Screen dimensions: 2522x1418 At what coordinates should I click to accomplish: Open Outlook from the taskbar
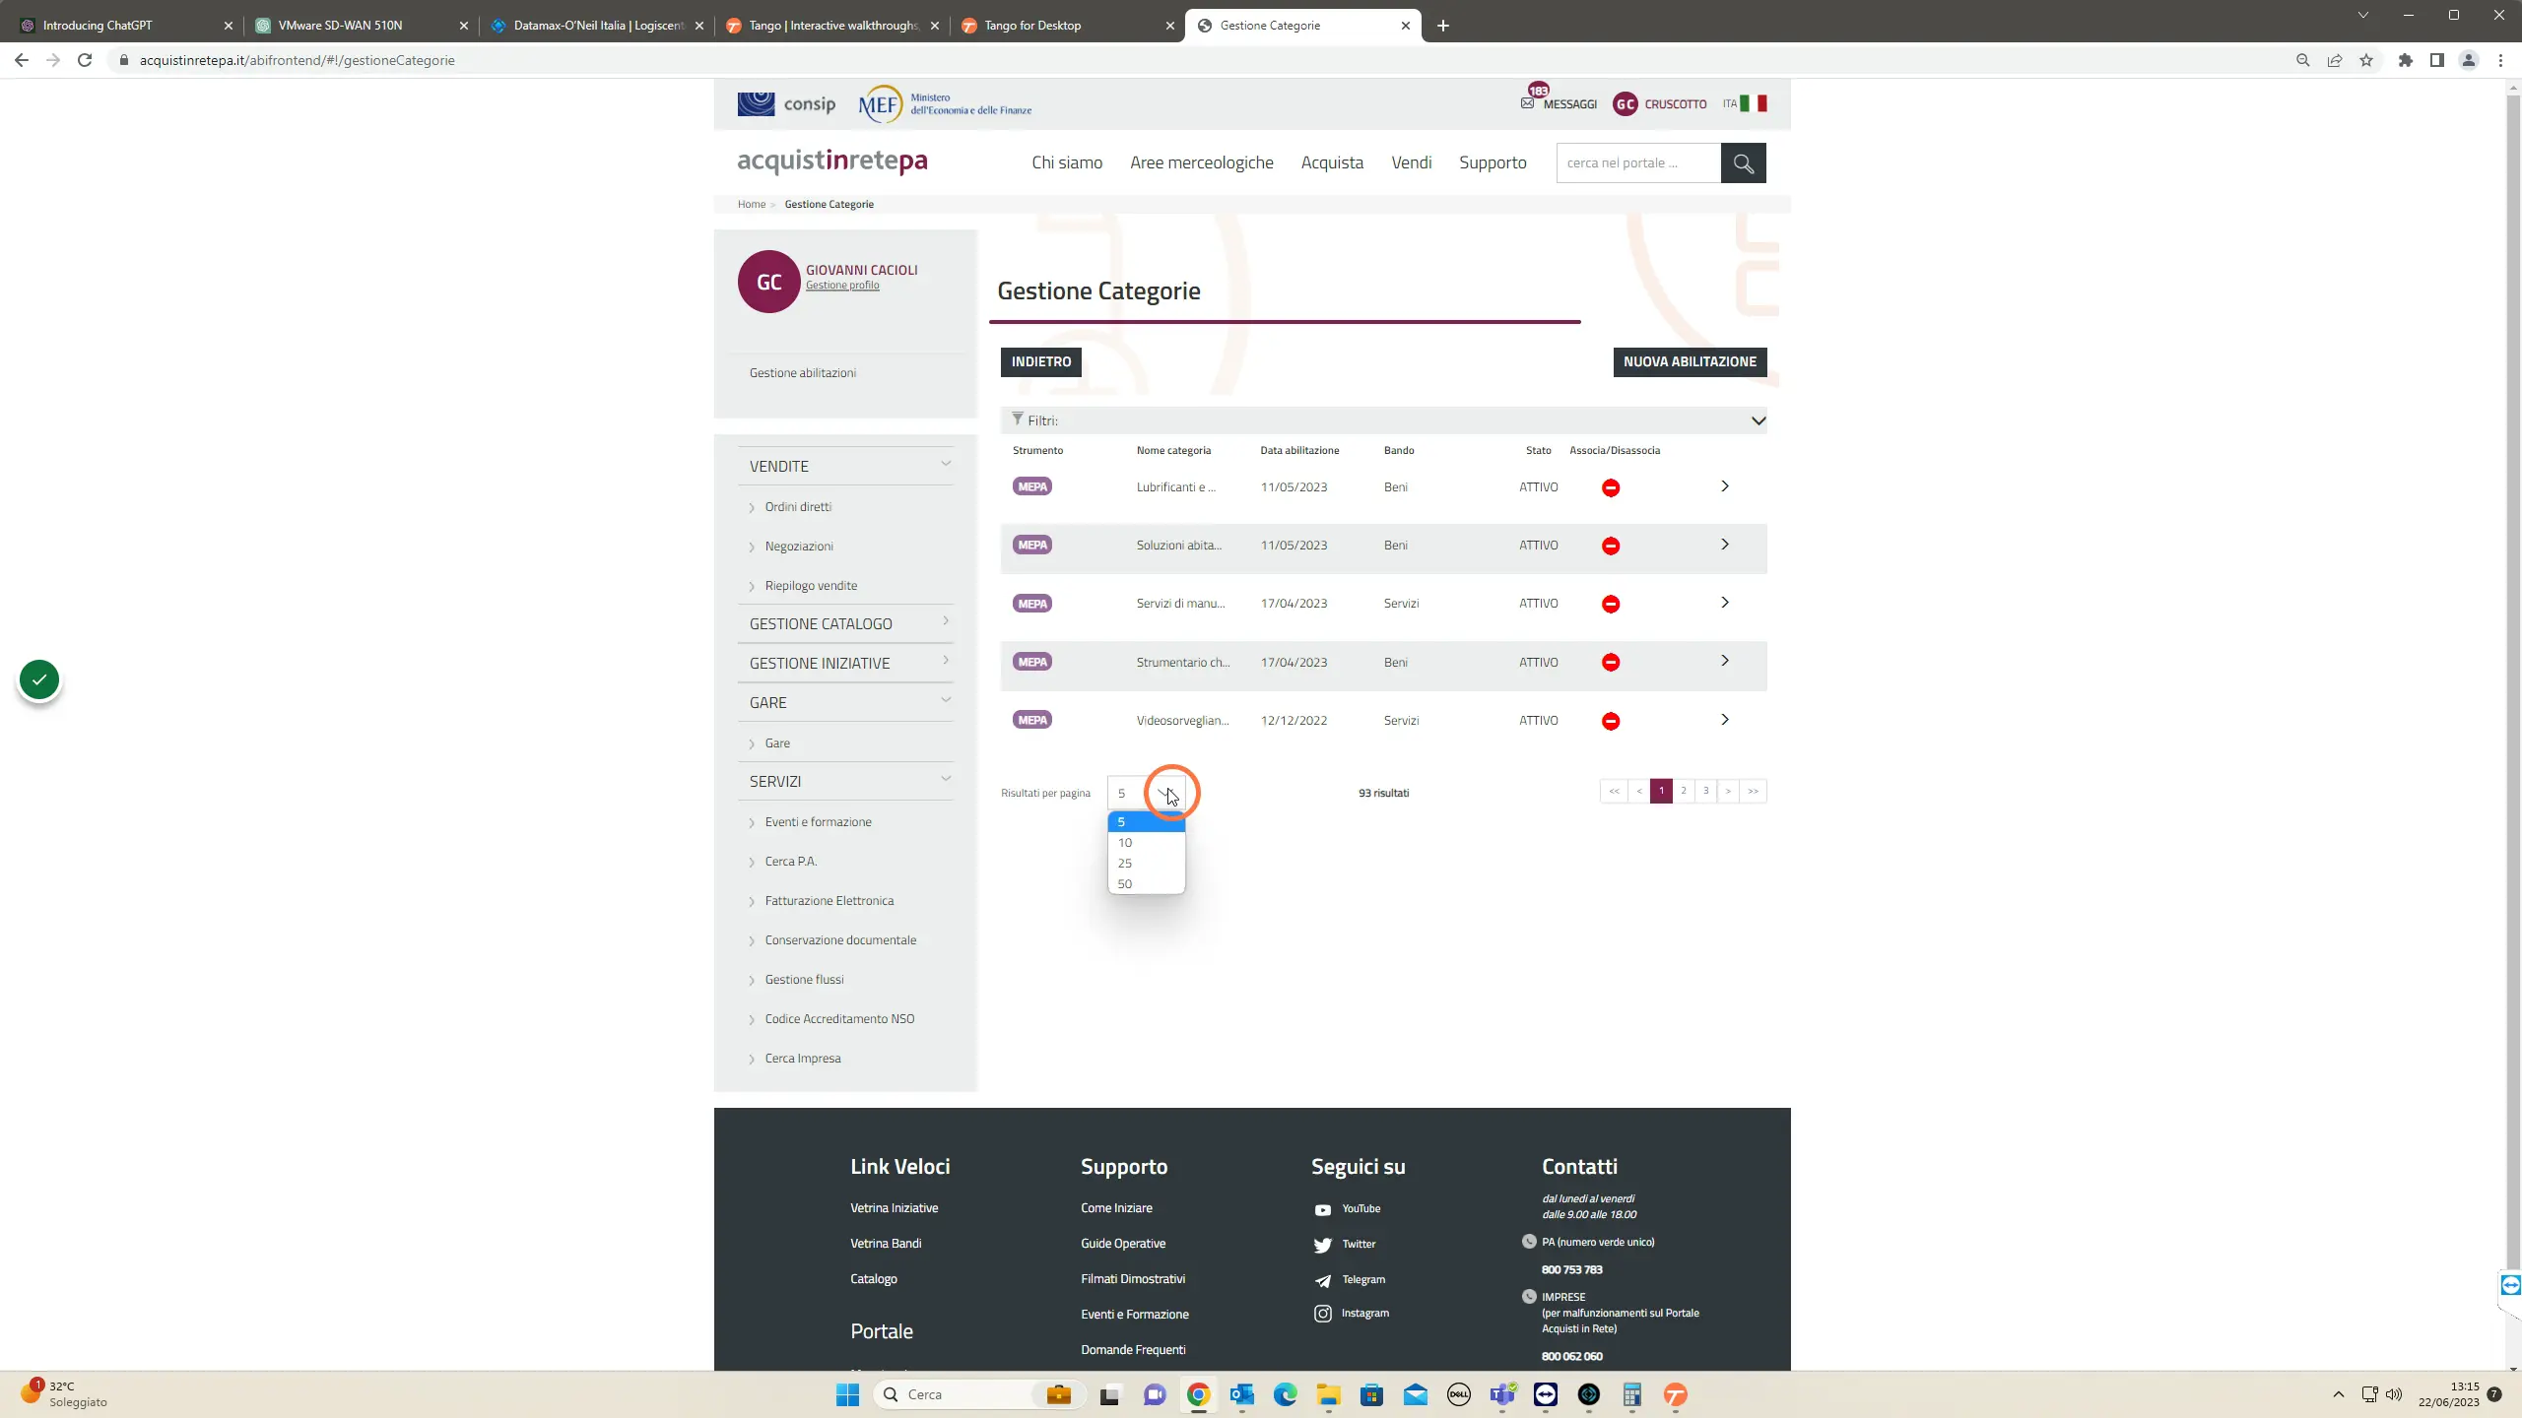(x=1241, y=1394)
